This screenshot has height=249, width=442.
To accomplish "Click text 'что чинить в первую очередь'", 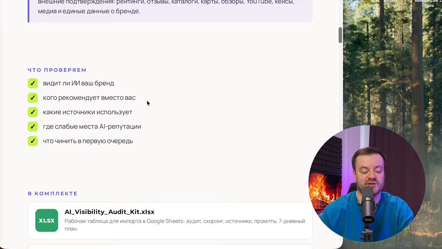I will (88, 141).
